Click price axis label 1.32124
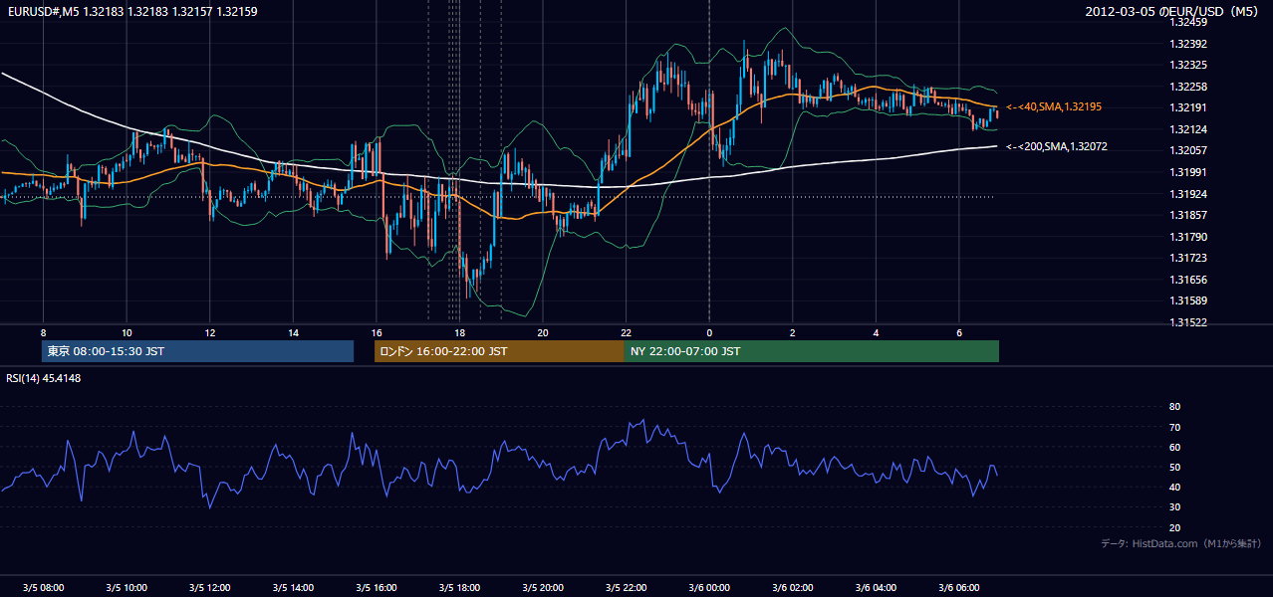1273x597 pixels. tap(1188, 129)
